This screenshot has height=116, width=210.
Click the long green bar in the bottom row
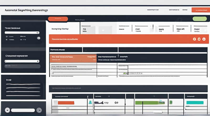click(x=147, y=103)
